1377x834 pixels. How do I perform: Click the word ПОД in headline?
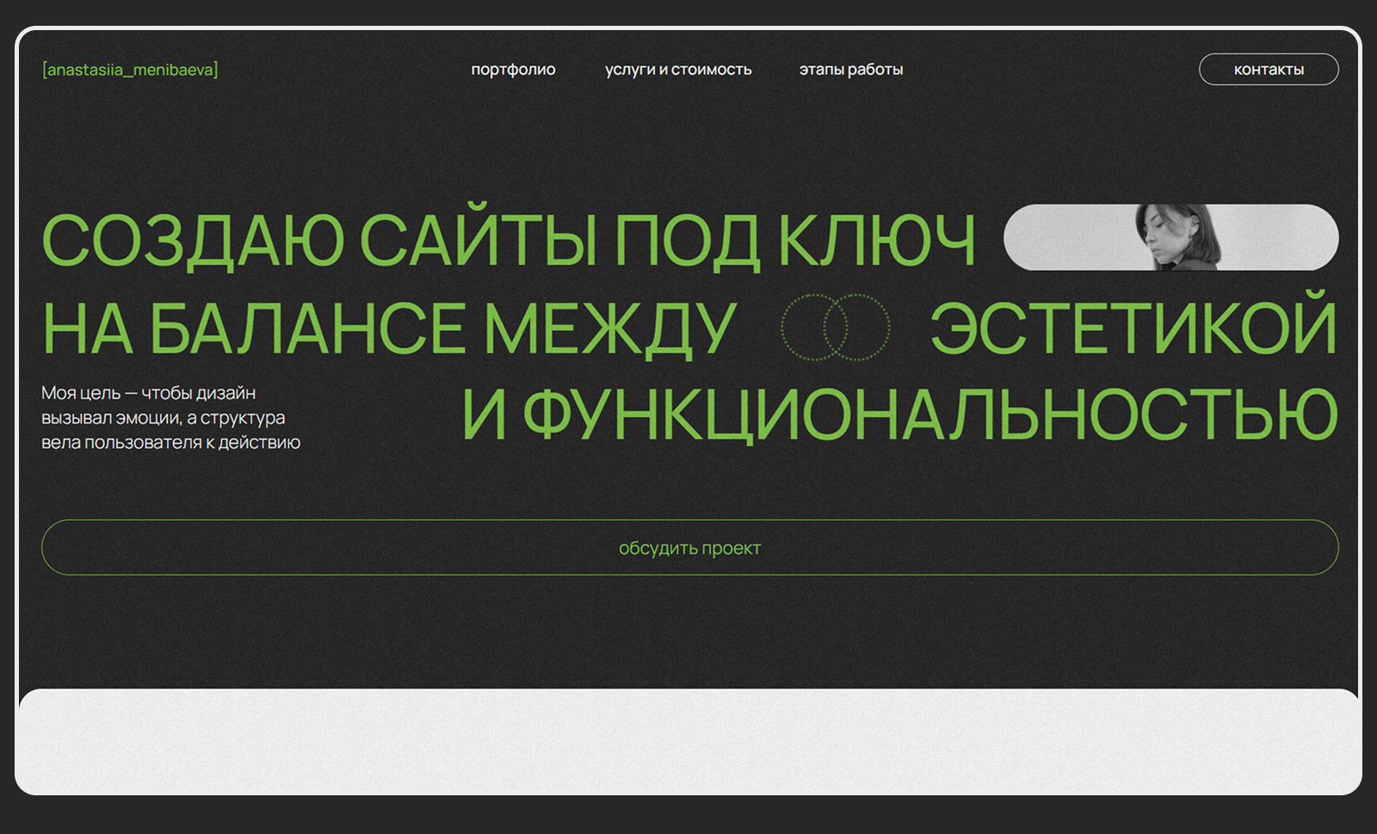point(687,241)
